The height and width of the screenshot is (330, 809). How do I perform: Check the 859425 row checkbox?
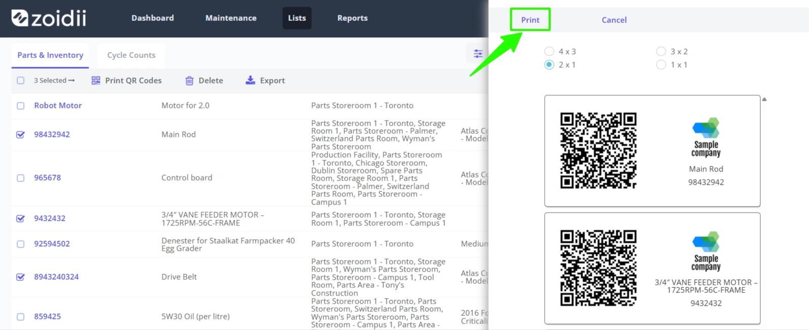point(20,317)
